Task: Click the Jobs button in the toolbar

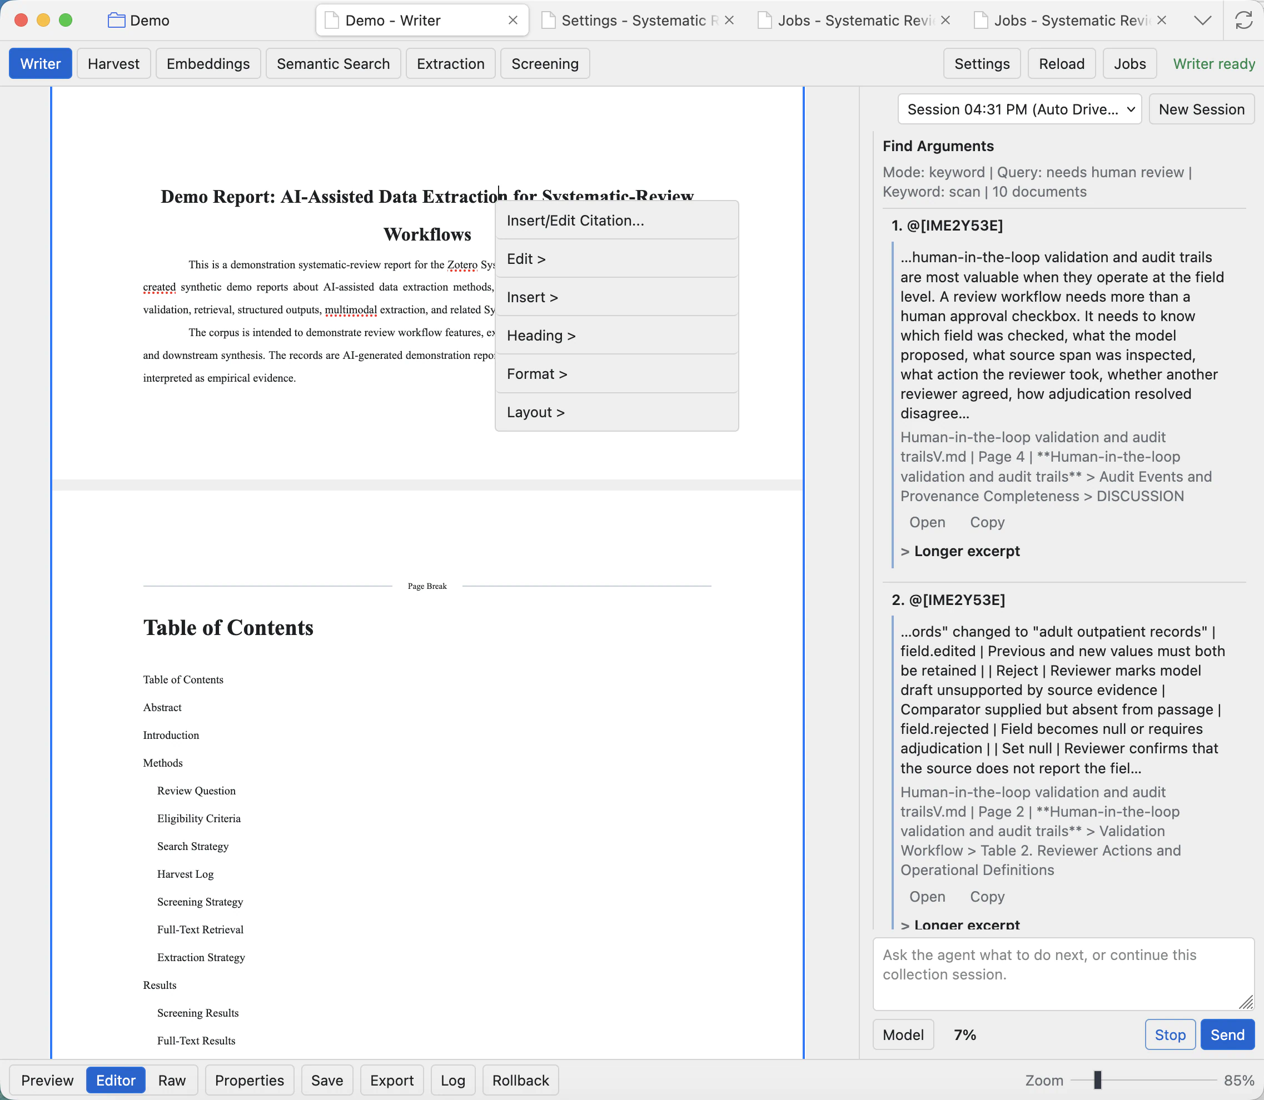Action: [x=1129, y=64]
